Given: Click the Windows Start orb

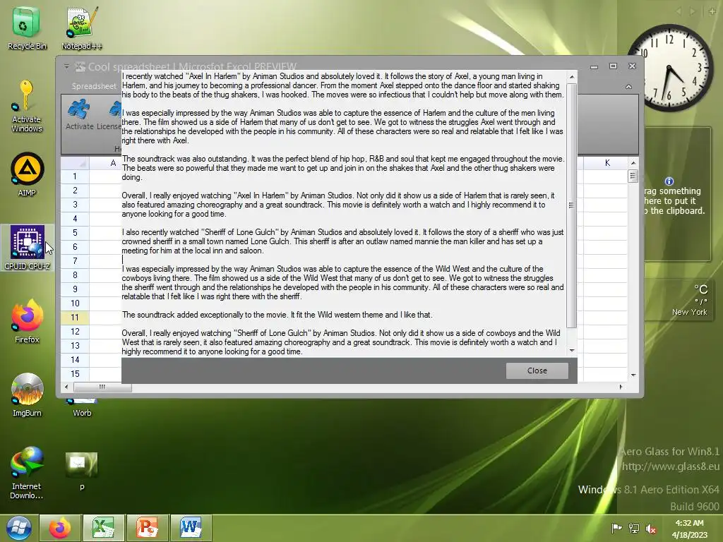Looking at the screenshot, I should (19, 528).
